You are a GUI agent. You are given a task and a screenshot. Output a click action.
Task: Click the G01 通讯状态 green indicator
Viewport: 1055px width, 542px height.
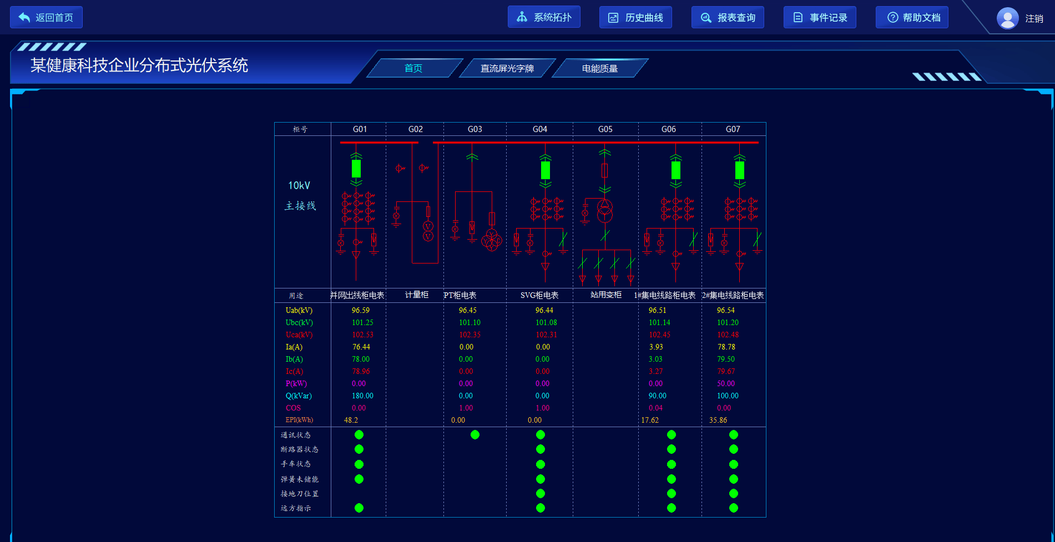[x=359, y=434]
